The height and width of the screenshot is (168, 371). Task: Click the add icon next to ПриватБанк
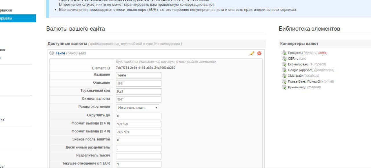pos(284,81)
